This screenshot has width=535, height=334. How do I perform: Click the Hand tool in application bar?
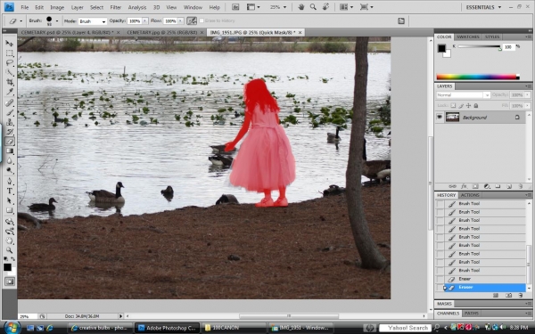(x=301, y=7)
